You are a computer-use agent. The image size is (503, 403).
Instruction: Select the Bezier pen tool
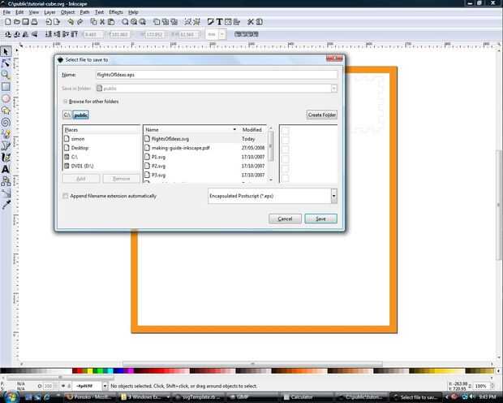[x=6, y=146]
